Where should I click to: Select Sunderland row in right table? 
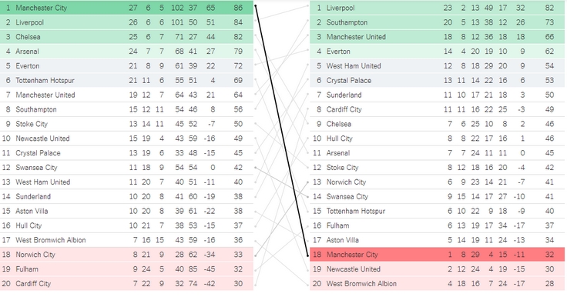coord(437,95)
